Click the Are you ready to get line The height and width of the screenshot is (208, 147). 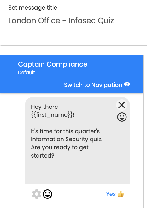click(x=60, y=147)
